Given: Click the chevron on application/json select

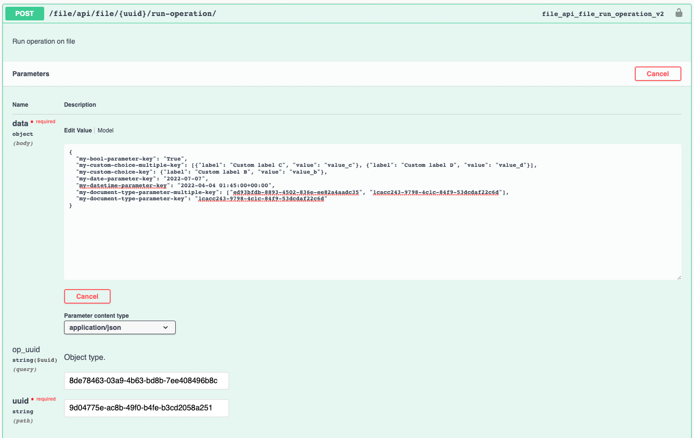Looking at the screenshot, I should pos(165,327).
